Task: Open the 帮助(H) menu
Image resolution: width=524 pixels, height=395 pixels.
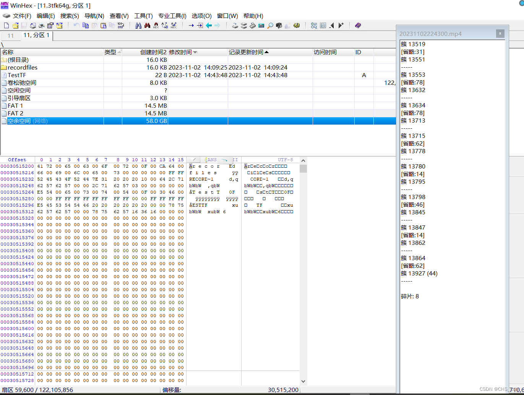Action: click(x=253, y=16)
